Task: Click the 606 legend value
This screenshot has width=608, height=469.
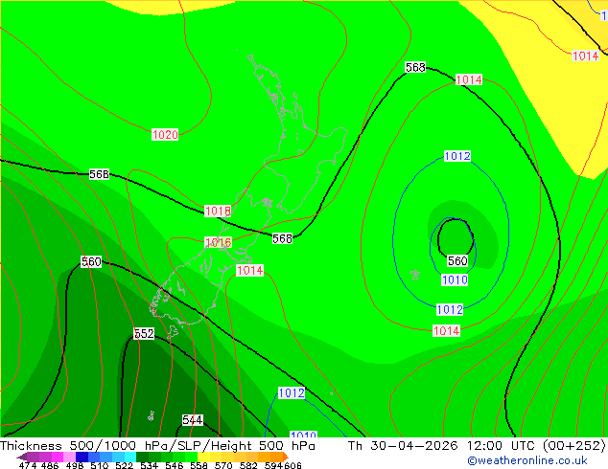Action: (x=292, y=465)
